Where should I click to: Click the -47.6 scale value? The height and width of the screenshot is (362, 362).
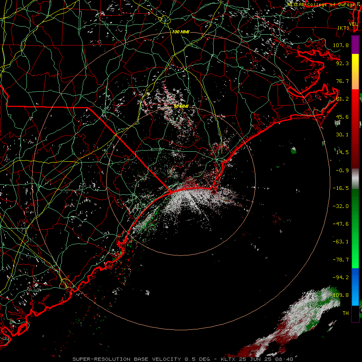pyautogui.click(x=341, y=224)
